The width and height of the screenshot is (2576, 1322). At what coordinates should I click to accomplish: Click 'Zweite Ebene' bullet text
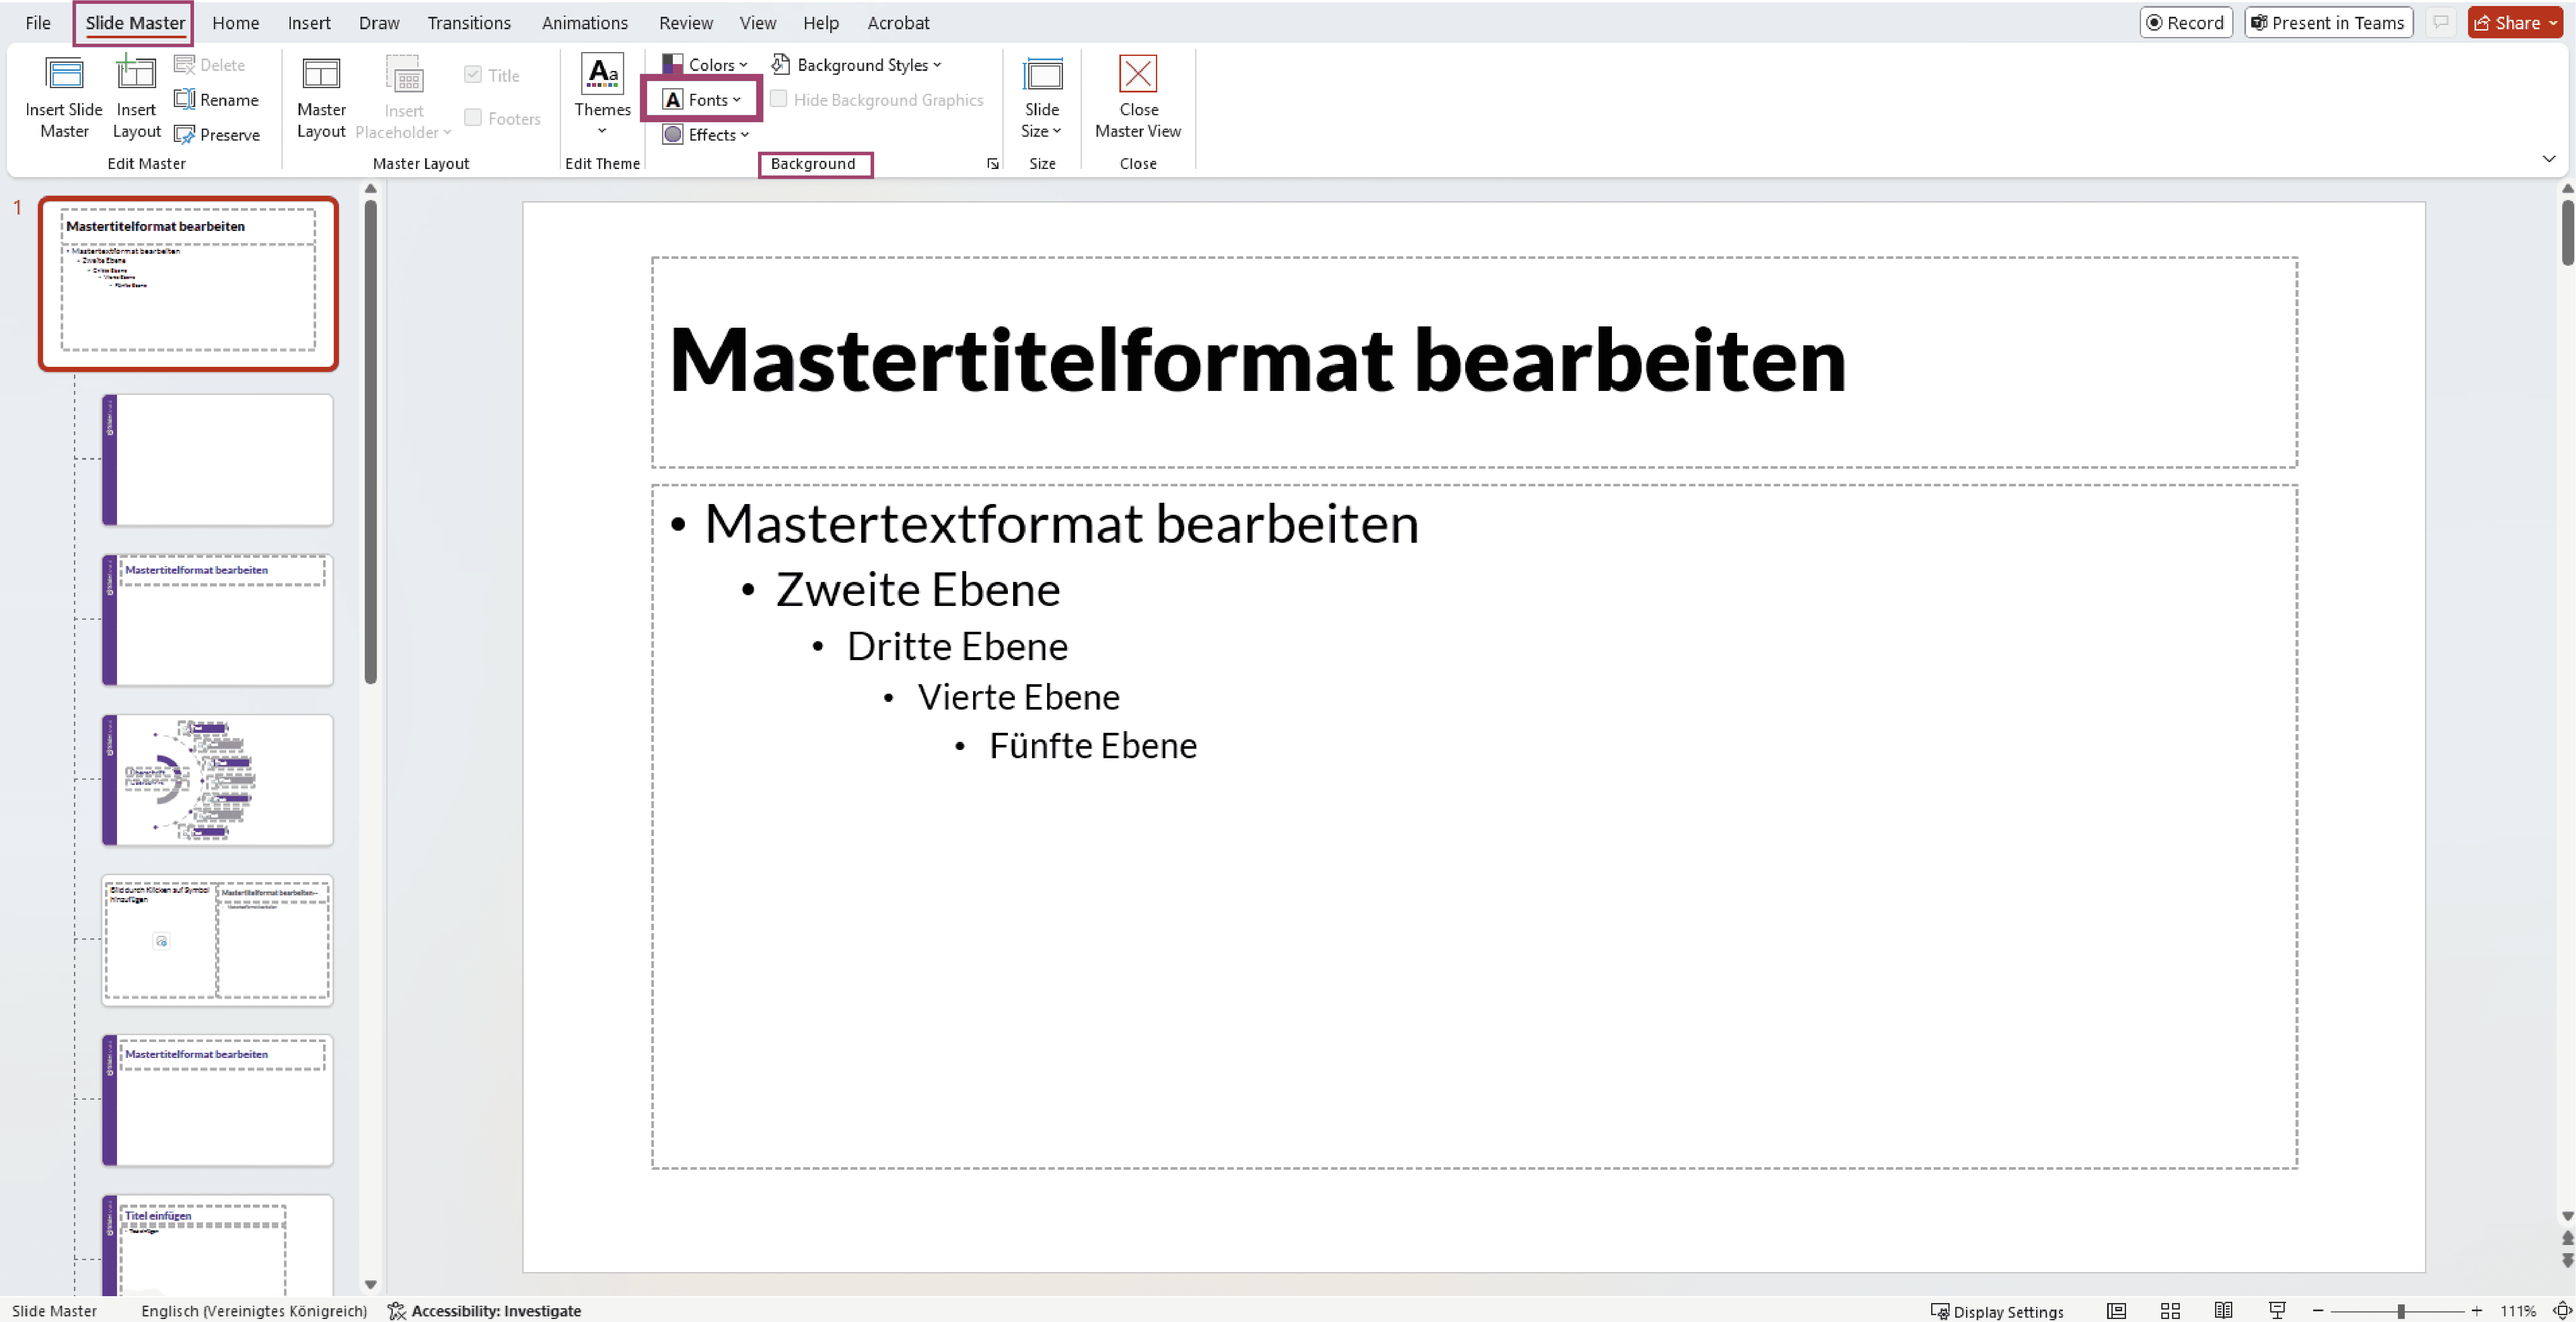[917, 589]
